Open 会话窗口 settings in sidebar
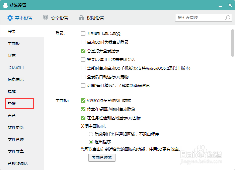235x170 pixels. click(22, 67)
